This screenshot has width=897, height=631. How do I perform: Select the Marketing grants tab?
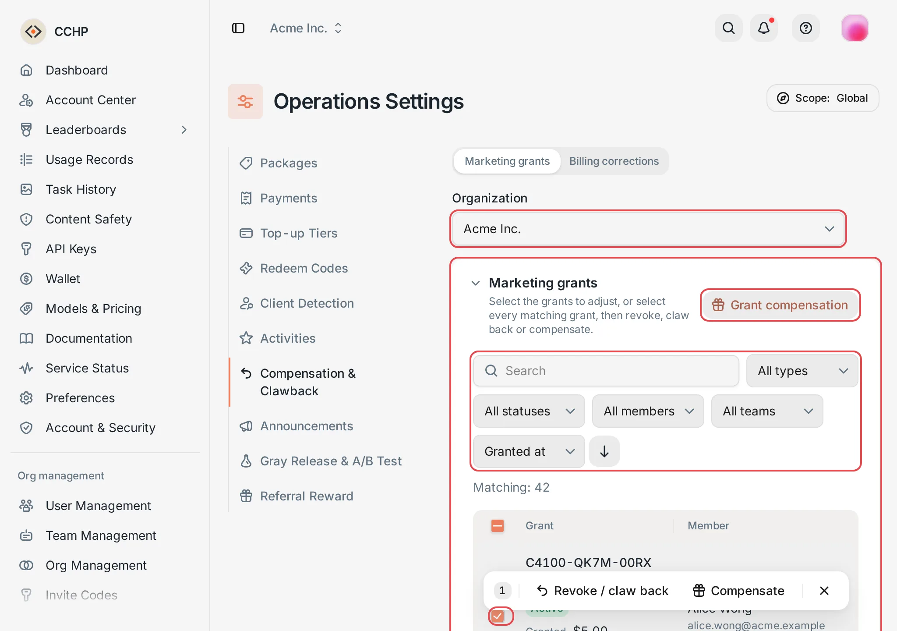coord(507,161)
